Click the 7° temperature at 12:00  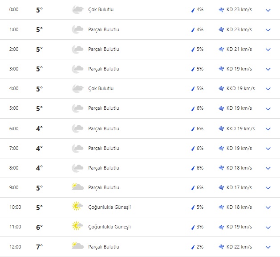(x=40, y=247)
